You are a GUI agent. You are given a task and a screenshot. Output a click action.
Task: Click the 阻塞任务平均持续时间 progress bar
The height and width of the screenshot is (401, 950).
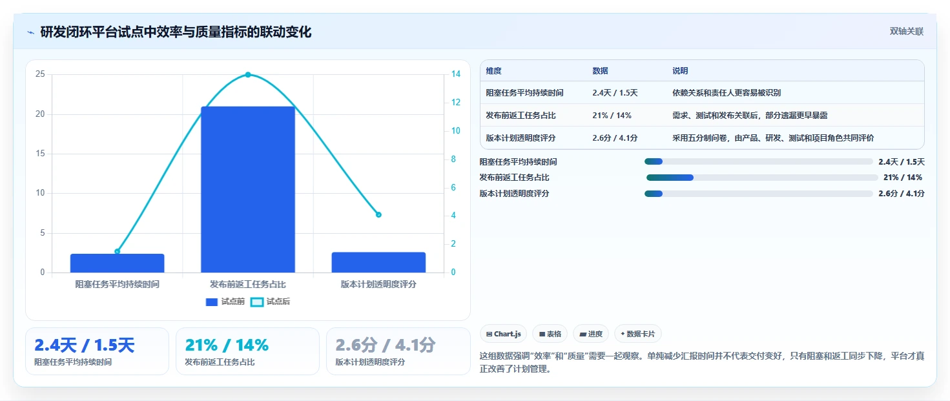point(758,161)
